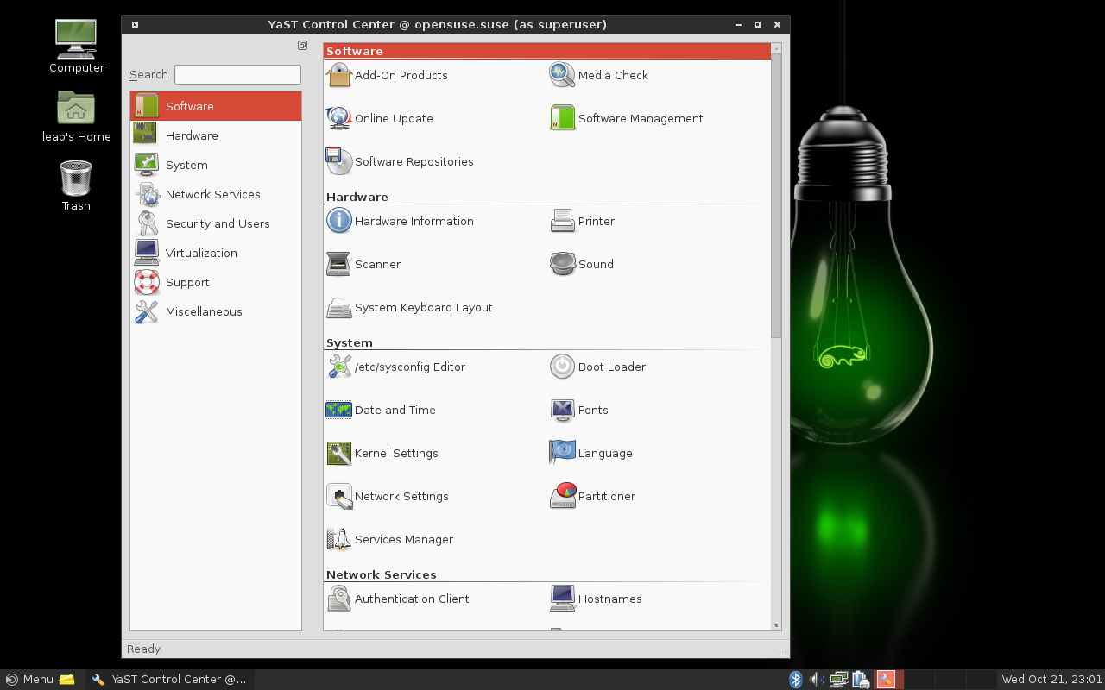Image resolution: width=1105 pixels, height=690 pixels.
Task: Switch to Virtualization category
Action: [x=201, y=253]
